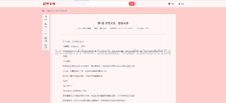Click the author name next to 作者
The width and height of the screenshot is (226, 103).
click(86, 28)
